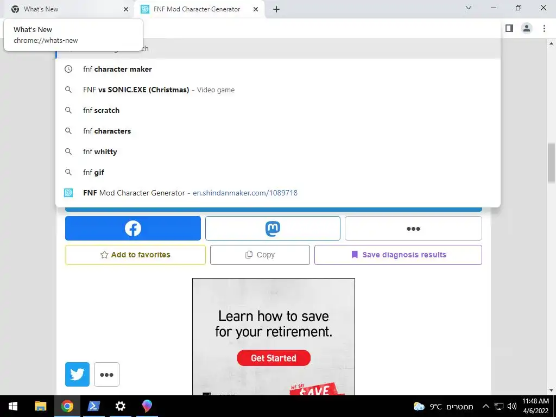Open a new browser tab
The image size is (556, 417).
tap(276, 9)
